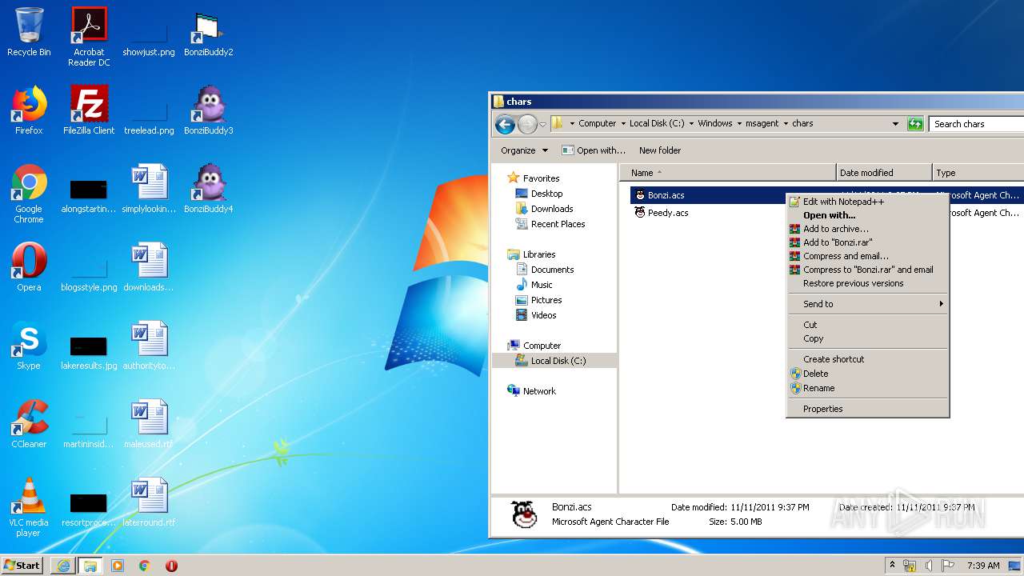Viewport: 1024px width, 576px height.
Task: Select BonziBuddy4 desktop shortcut
Action: tap(208, 189)
